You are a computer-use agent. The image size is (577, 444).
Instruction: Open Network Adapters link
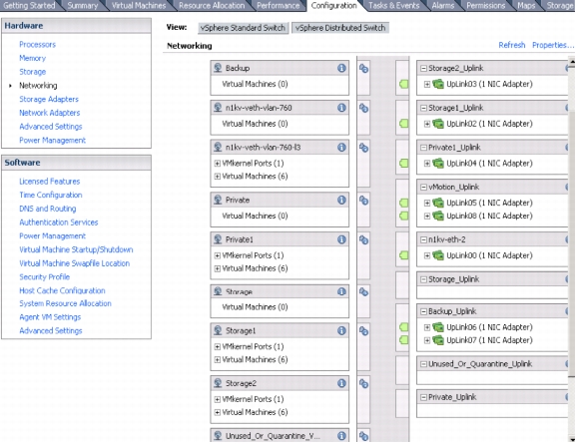click(x=50, y=113)
